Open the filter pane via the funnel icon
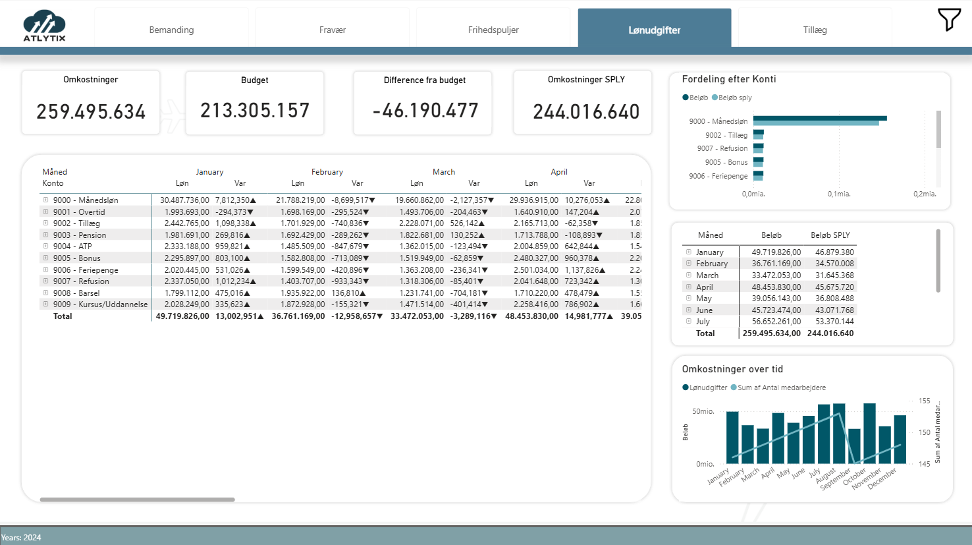 (949, 20)
